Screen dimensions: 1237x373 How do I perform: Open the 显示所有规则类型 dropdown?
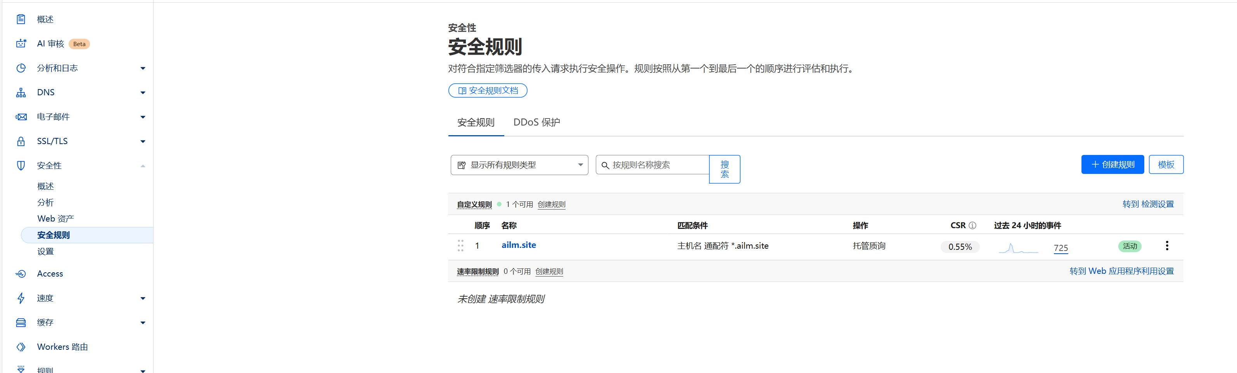click(519, 165)
